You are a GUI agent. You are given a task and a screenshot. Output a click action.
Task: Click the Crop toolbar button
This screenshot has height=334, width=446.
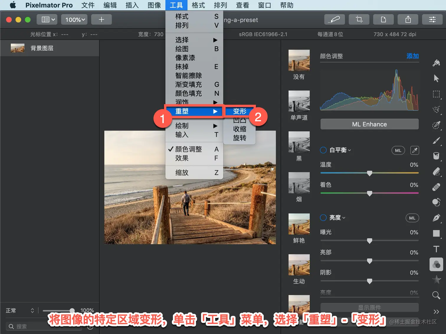(359, 19)
